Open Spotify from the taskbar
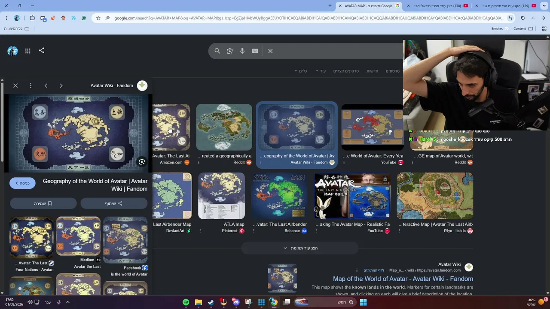550x309 pixels. 186,302
